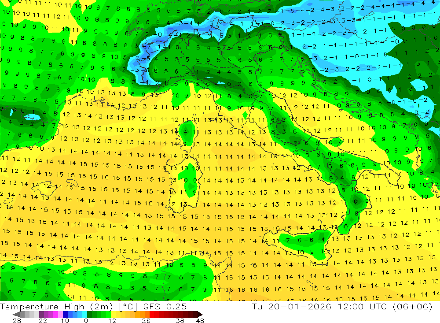Click the -10 legend value
Viewport: 440px width, 323px height.
point(62,321)
